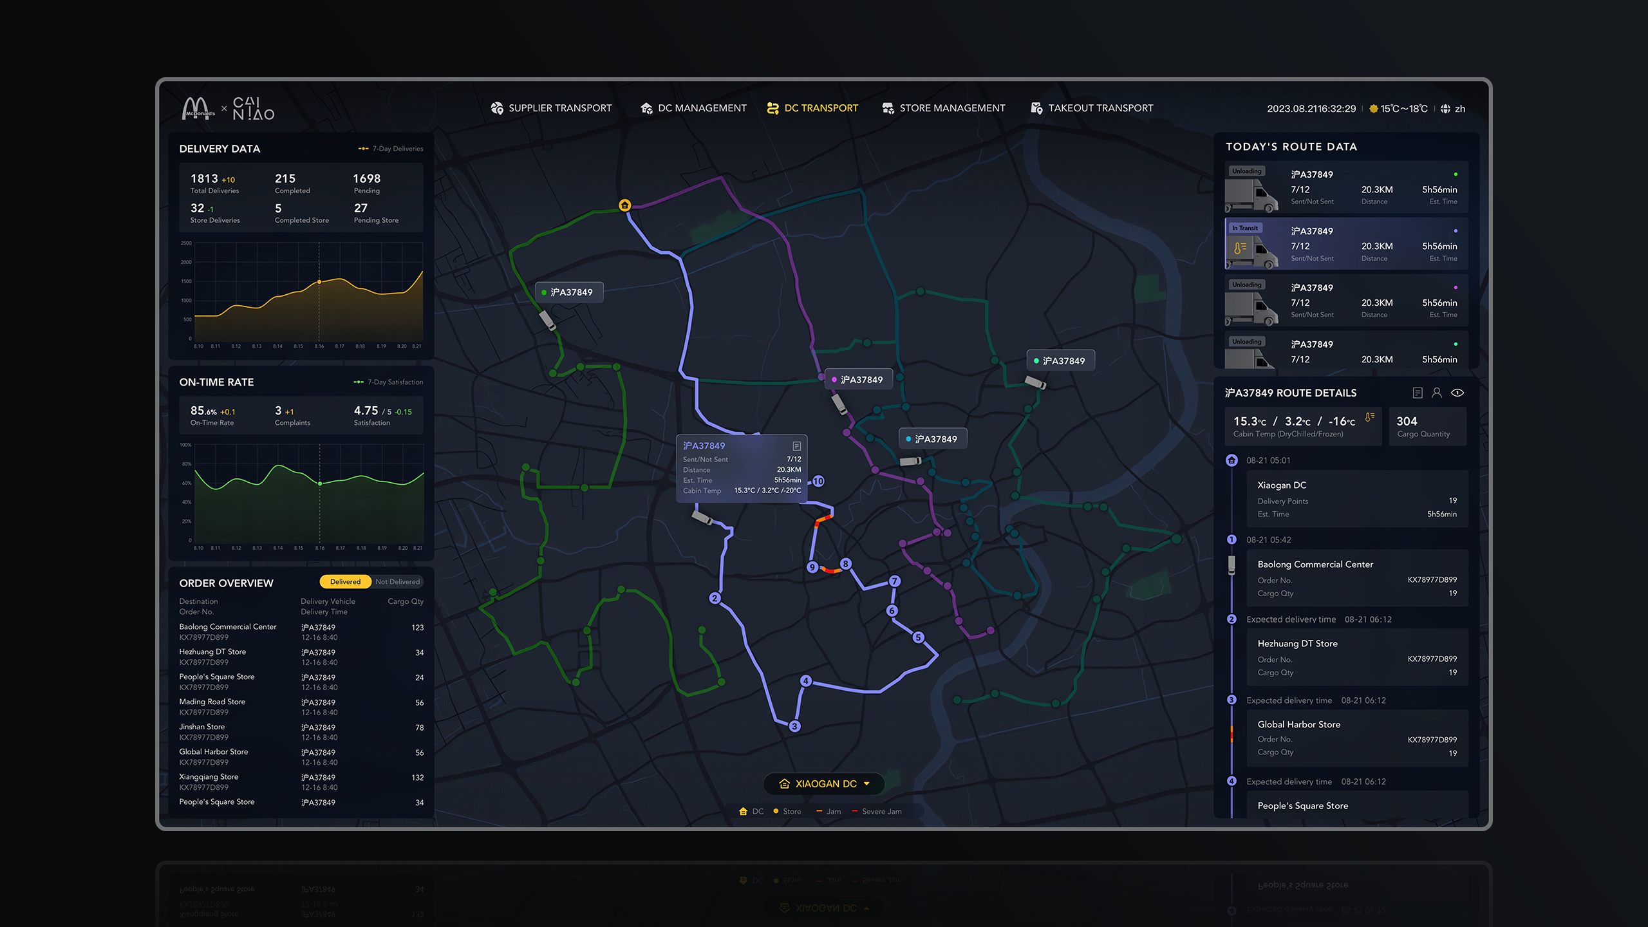1648x927 pixels.
Task: Click the Store Management navigation icon
Action: click(887, 106)
